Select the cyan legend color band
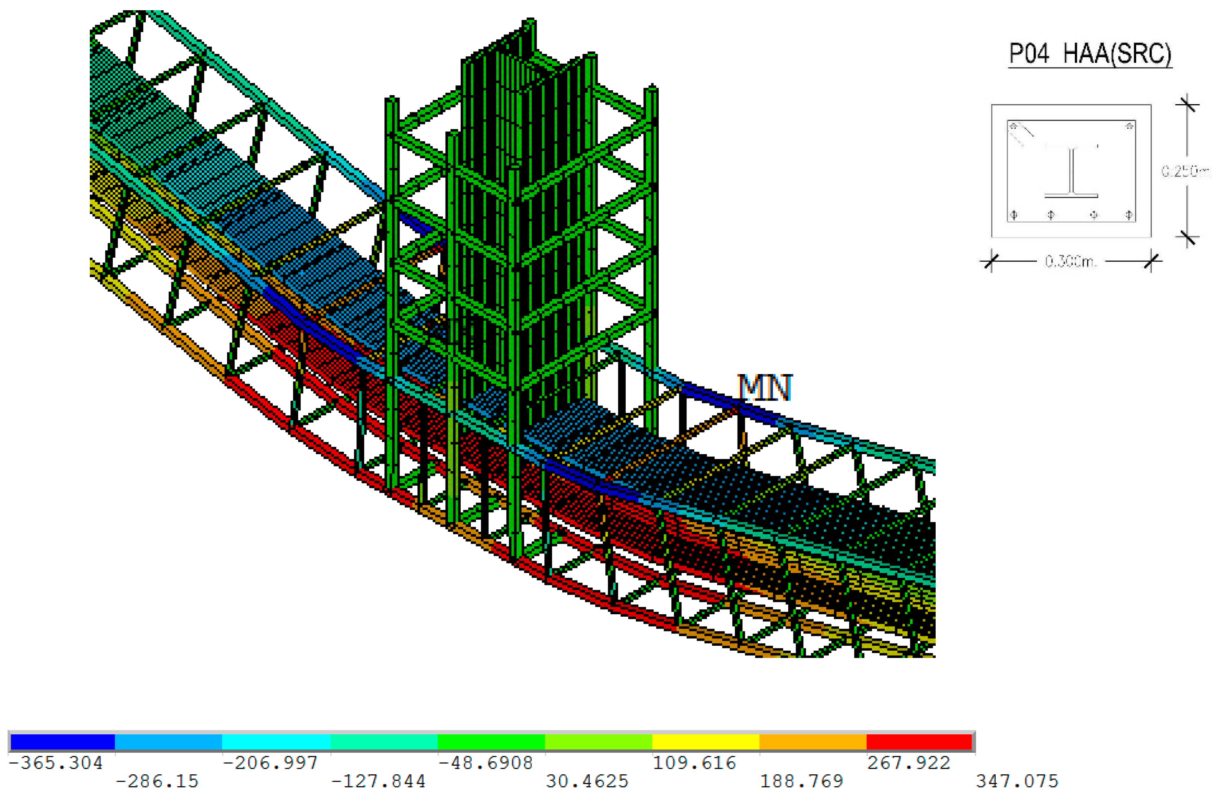The height and width of the screenshot is (796, 1215). (x=276, y=741)
